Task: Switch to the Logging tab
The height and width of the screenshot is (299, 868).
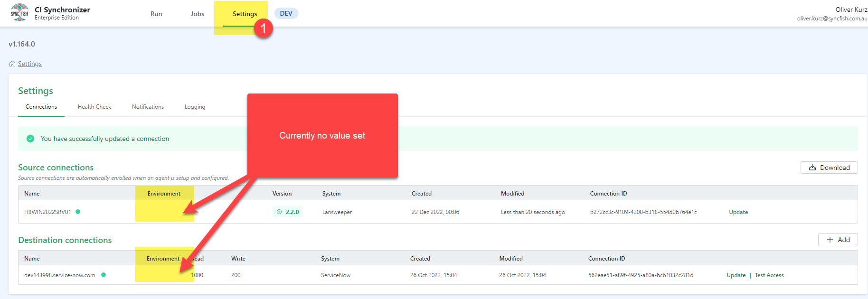Action: (195, 107)
